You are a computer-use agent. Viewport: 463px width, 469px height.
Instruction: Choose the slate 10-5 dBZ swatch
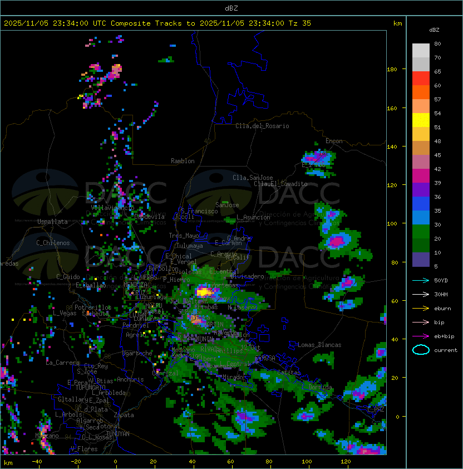421,260
